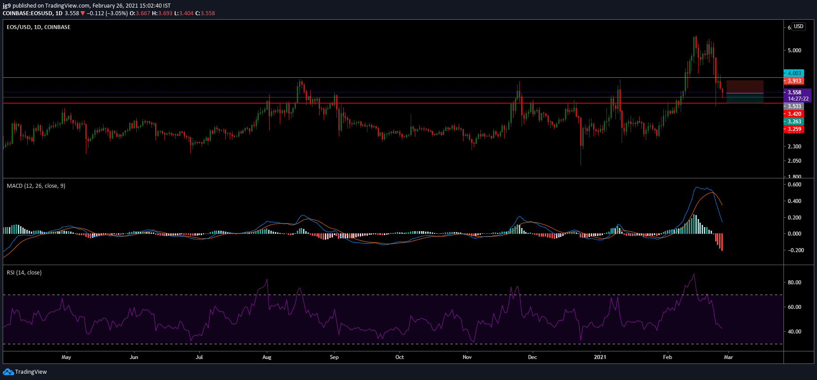Click the 5.000 price axis value
Screen dimensions: 817x380
[x=794, y=50]
